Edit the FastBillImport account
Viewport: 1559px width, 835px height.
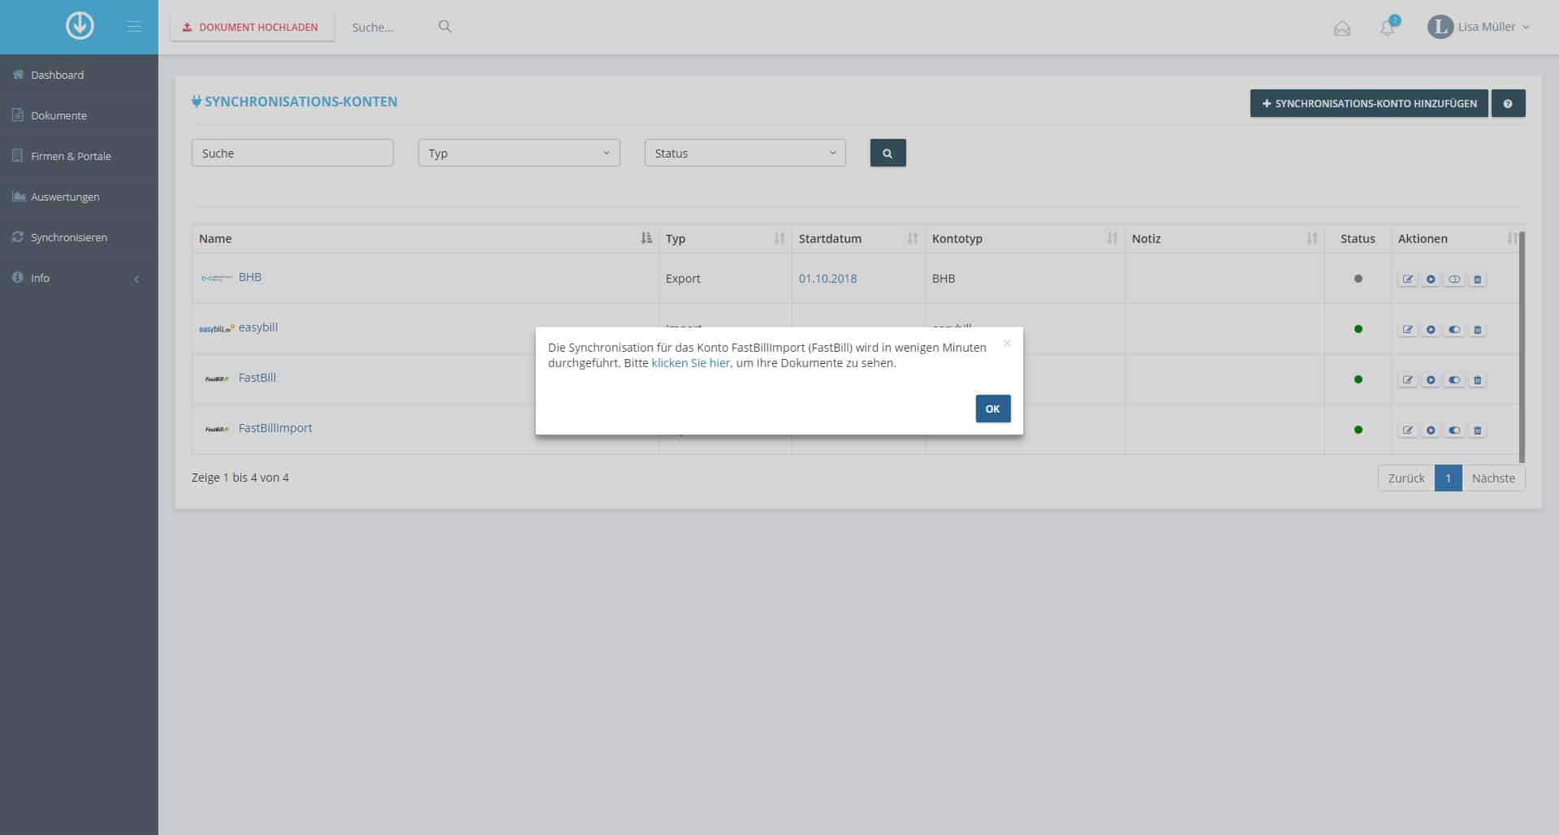(x=1408, y=430)
